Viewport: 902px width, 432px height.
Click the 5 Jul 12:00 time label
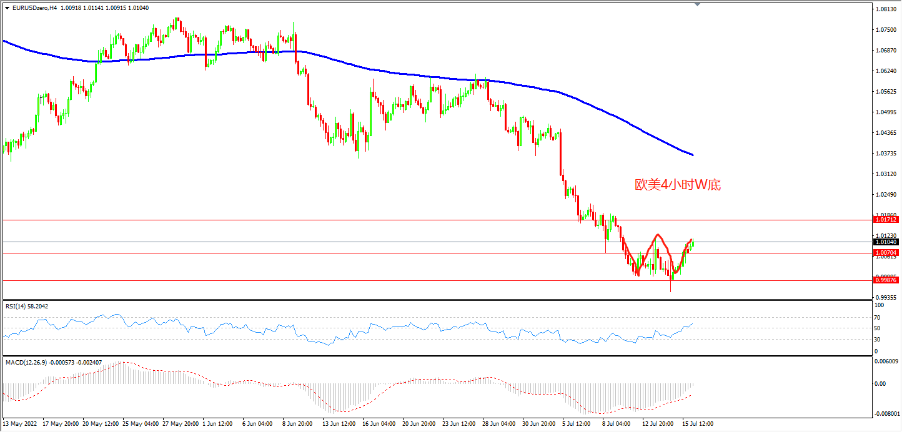pos(577,423)
